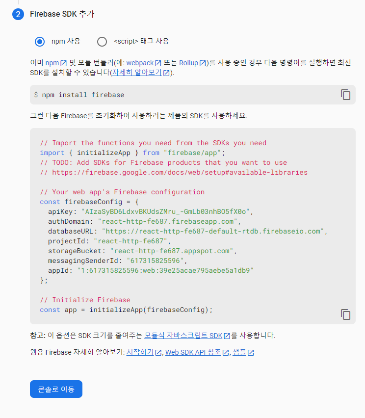Click the "npm install firebase" command text
Image resolution: width=365 pixels, height=418 pixels.
tap(83, 95)
